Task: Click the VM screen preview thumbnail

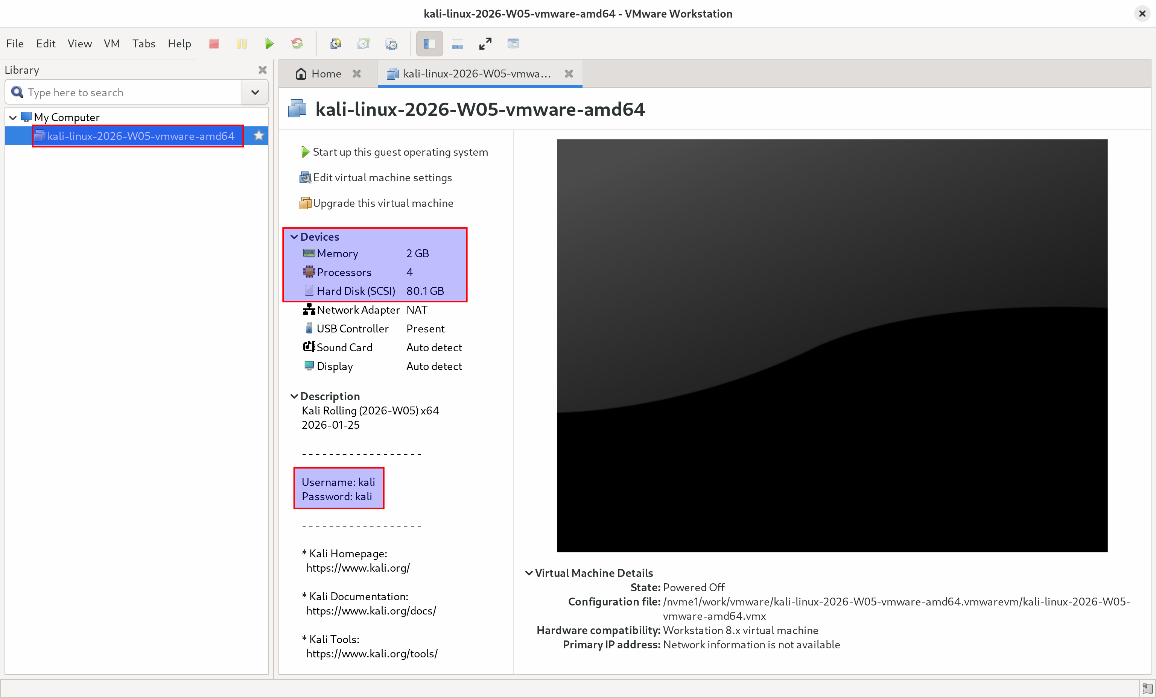Action: click(832, 346)
